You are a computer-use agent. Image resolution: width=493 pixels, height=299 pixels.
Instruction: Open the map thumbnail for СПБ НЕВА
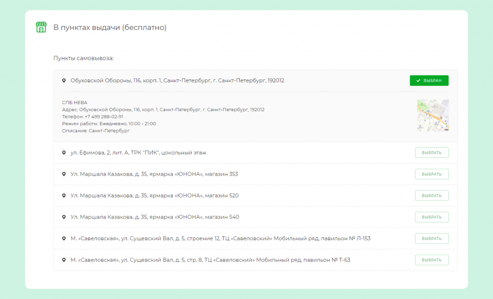(433, 116)
